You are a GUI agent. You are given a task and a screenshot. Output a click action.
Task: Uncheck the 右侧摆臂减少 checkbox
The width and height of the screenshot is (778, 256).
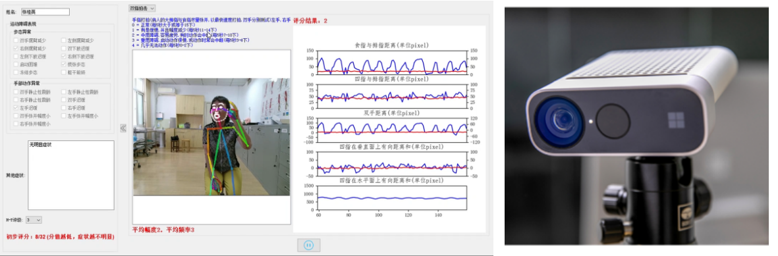[16, 49]
